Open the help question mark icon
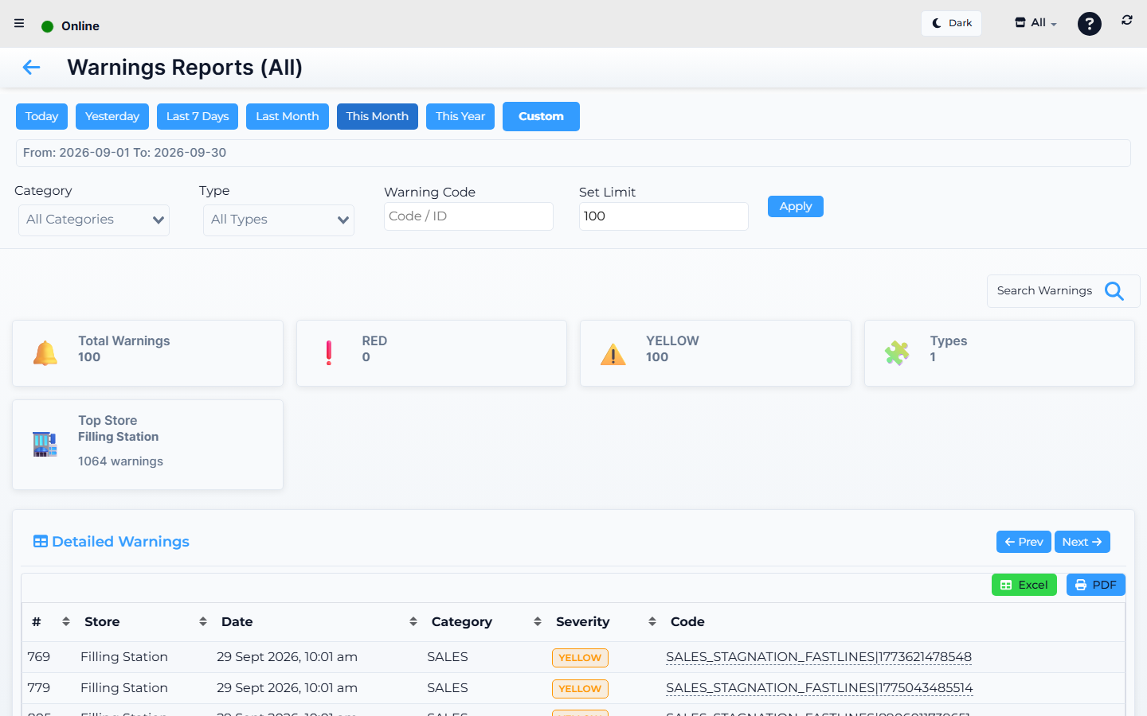Image resolution: width=1147 pixels, height=716 pixels. tap(1089, 24)
